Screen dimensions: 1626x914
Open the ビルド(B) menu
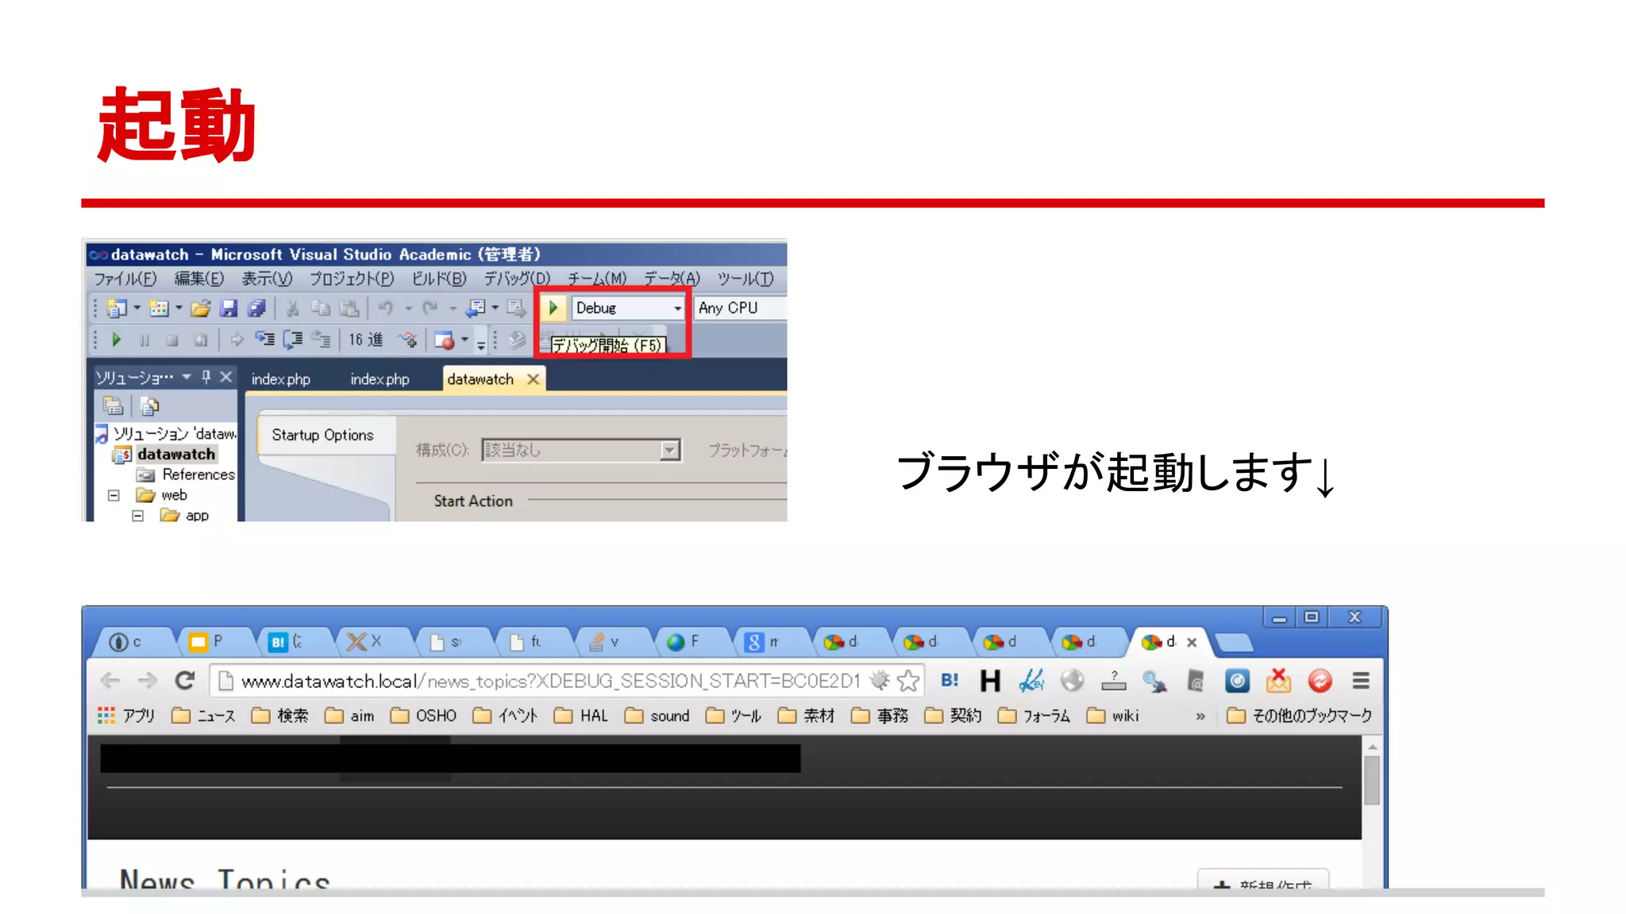point(438,278)
